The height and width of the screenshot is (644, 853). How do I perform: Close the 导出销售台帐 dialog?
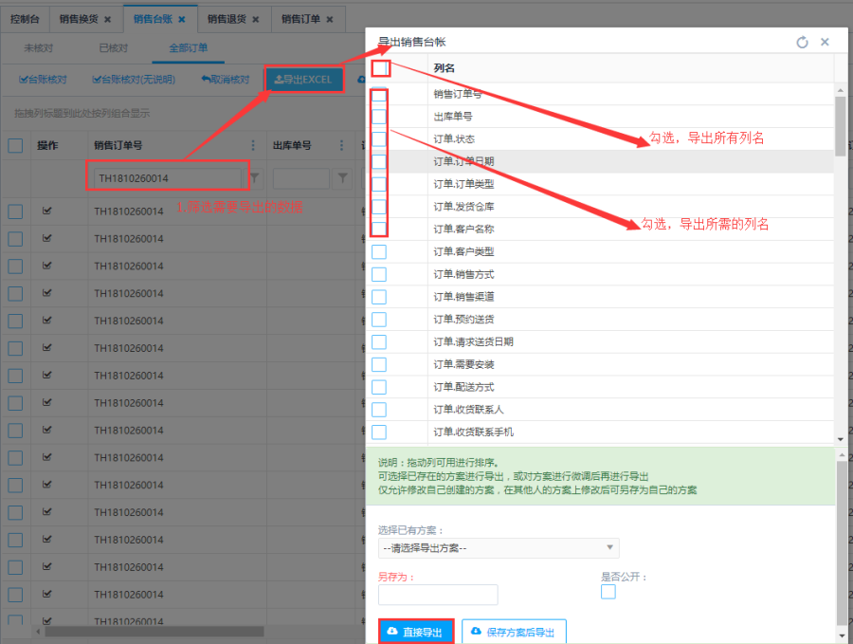pos(825,43)
